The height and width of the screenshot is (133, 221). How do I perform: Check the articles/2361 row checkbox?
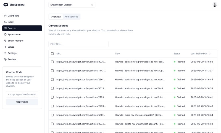[x=52, y=80]
